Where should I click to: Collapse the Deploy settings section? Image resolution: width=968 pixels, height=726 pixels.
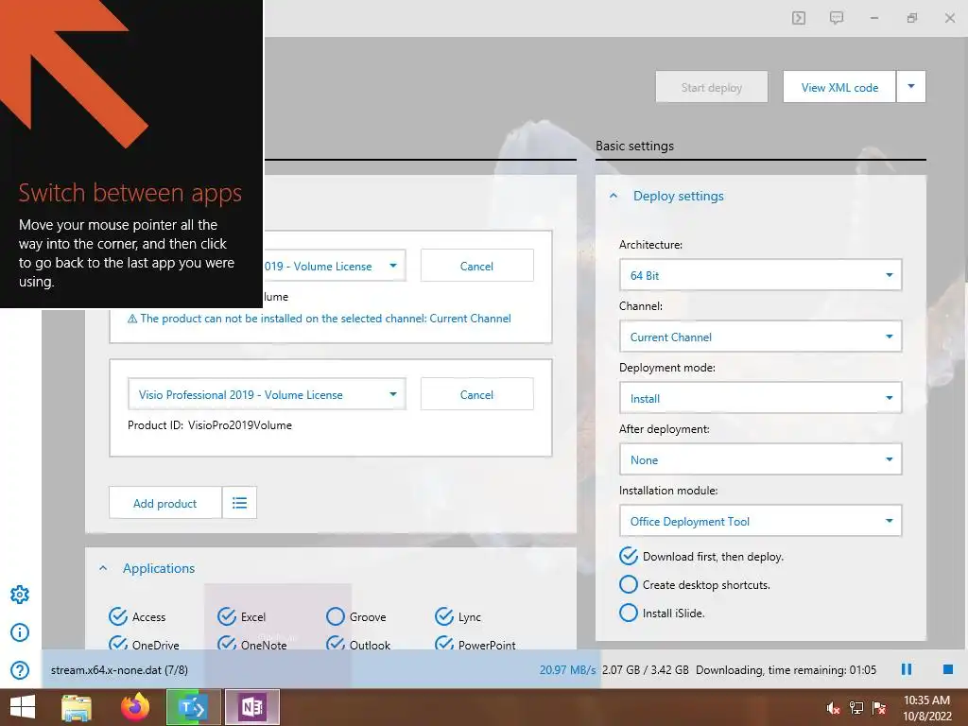click(x=614, y=196)
